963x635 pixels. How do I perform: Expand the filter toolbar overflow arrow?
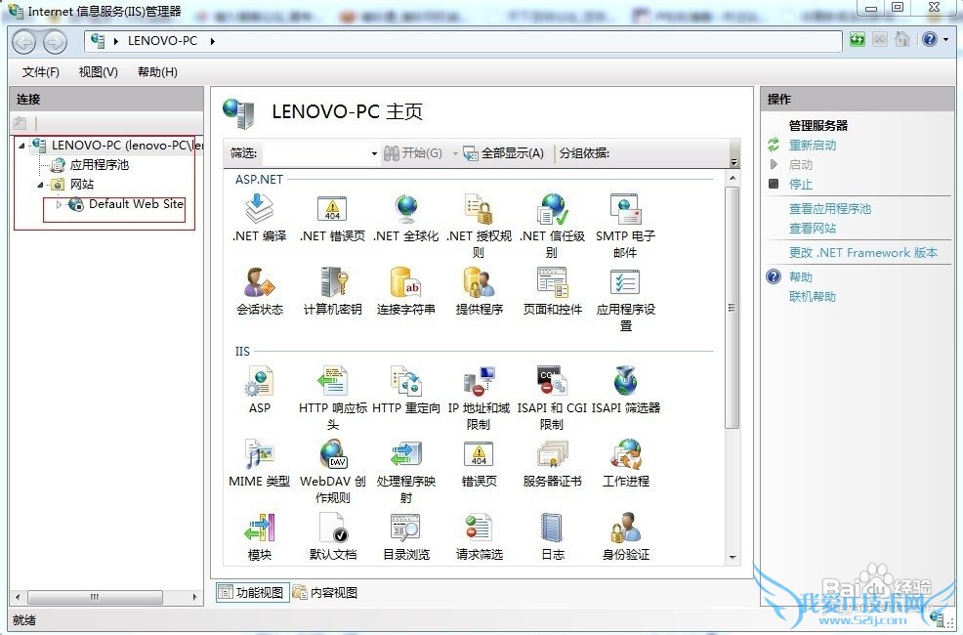coord(733,162)
